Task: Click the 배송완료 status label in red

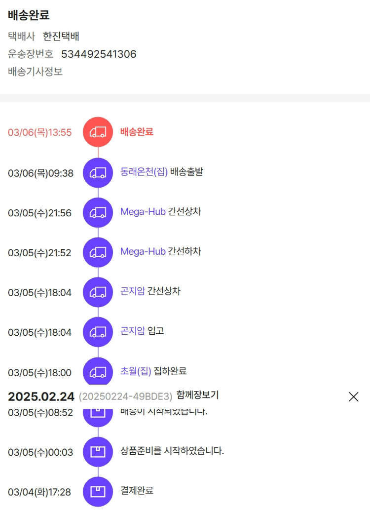Action: point(137,132)
